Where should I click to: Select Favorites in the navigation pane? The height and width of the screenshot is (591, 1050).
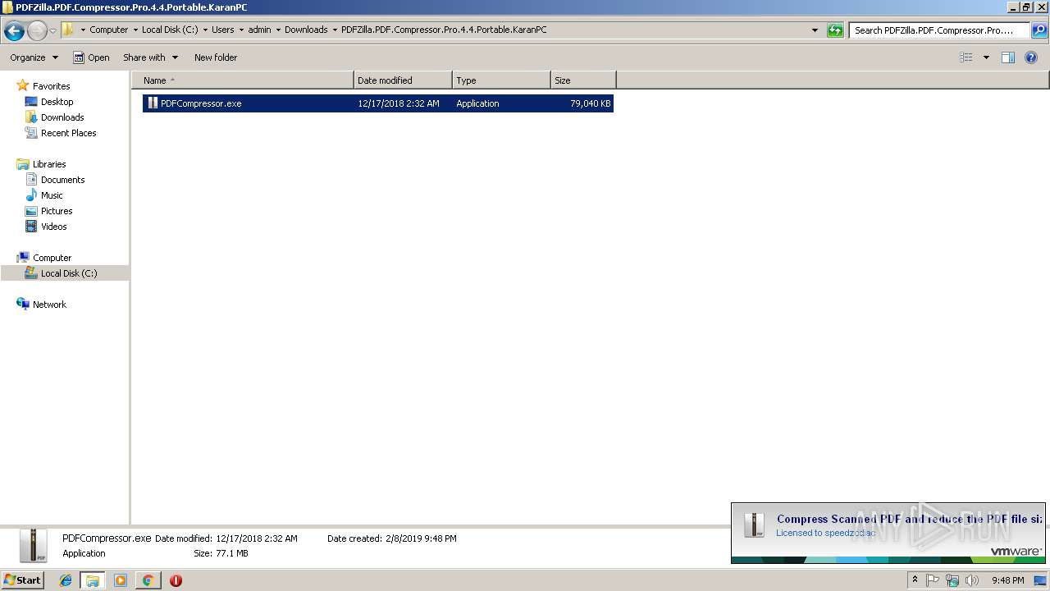[x=51, y=86]
